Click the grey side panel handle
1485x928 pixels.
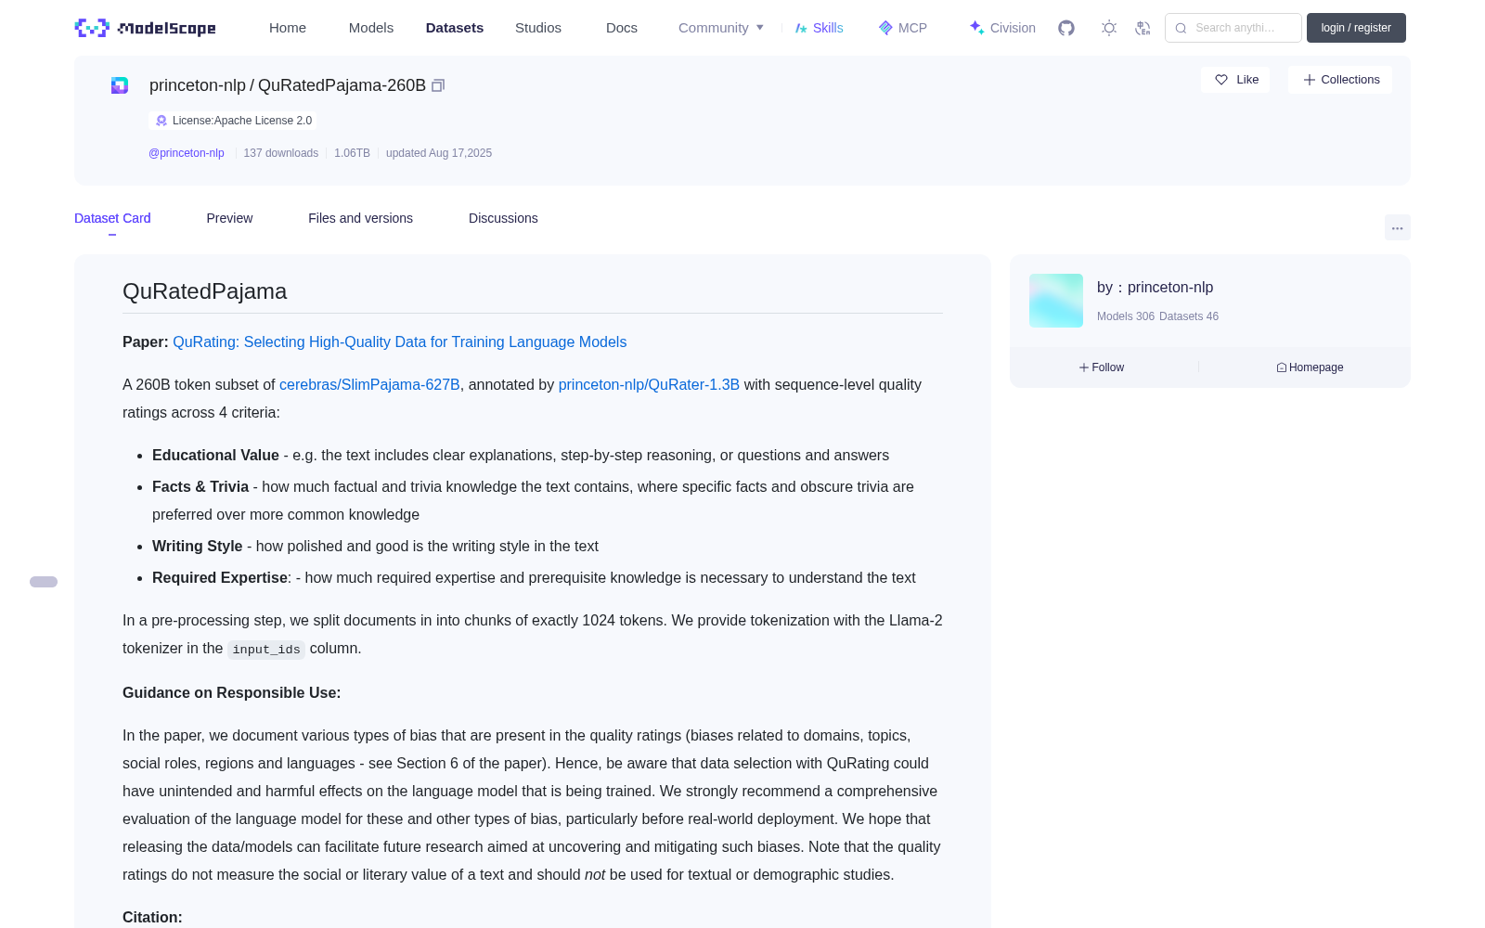click(x=44, y=582)
